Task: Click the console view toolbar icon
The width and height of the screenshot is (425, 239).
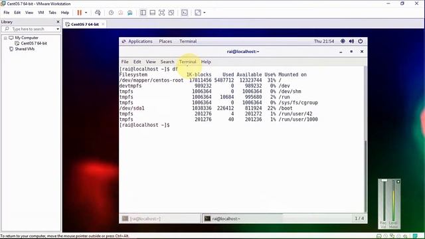Action: point(185,13)
